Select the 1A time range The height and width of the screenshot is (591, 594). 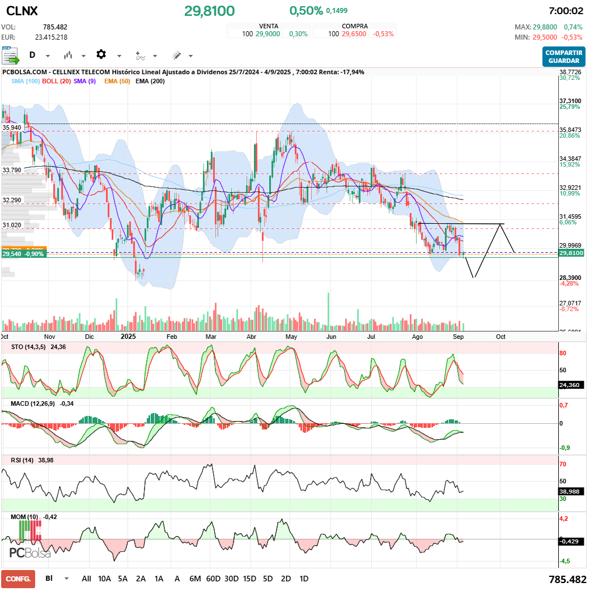(159, 579)
